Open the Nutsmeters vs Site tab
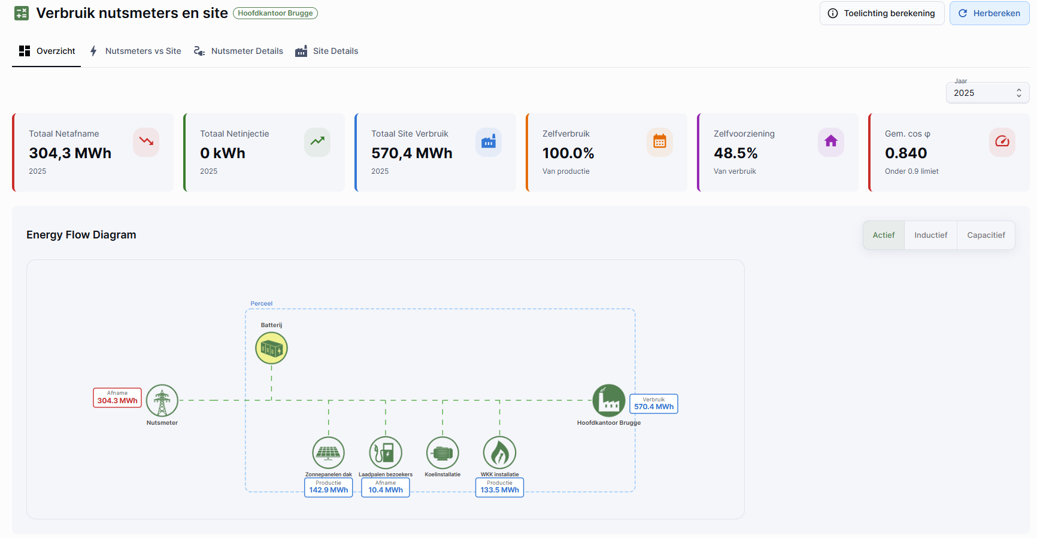1037x538 pixels. (135, 51)
